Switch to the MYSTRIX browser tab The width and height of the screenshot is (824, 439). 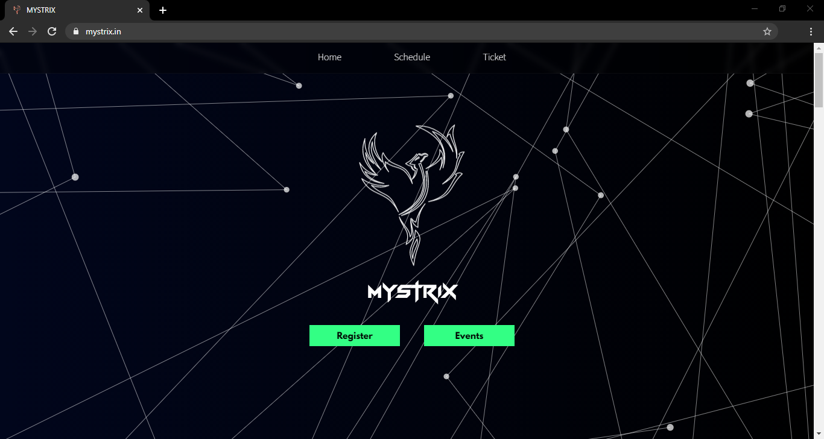click(x=72, y=10)
